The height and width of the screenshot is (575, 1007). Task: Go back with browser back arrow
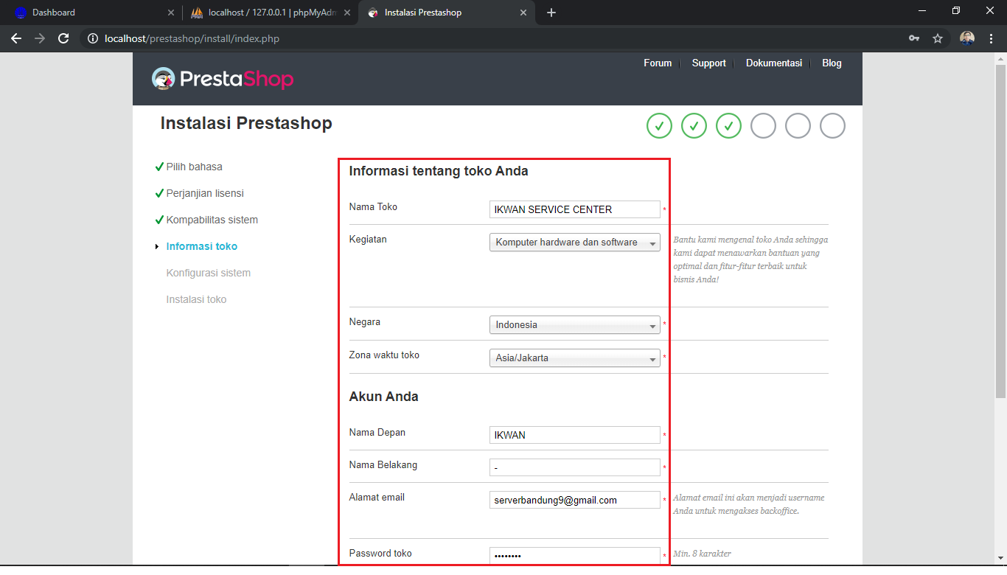(x=16, y=38)
